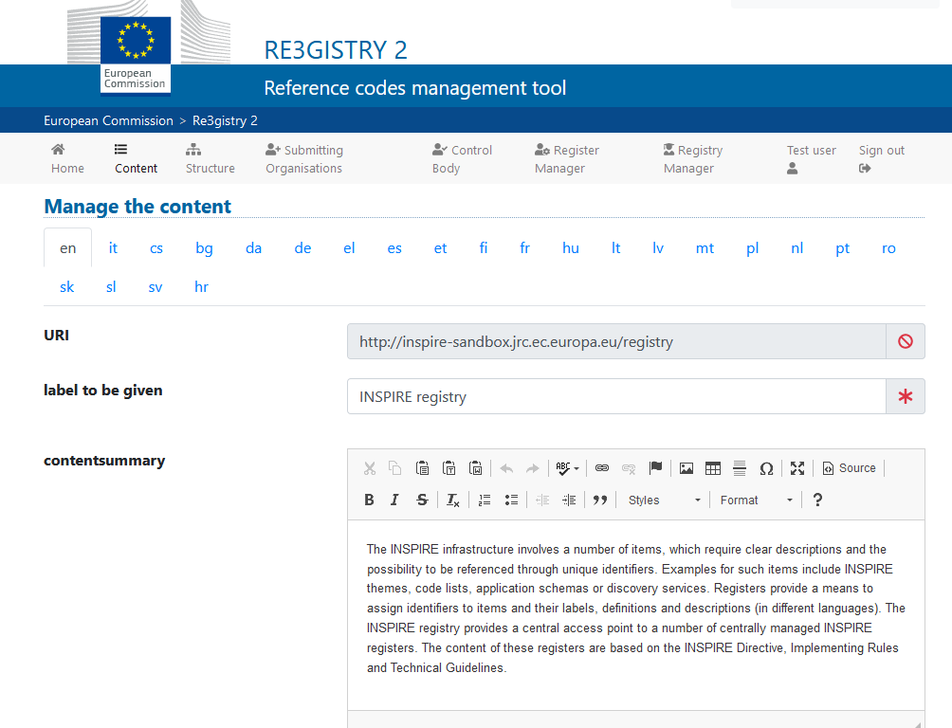Click the Test user profile link
Viewport: 952px width, 728px height.
click(x=811, y=158)
